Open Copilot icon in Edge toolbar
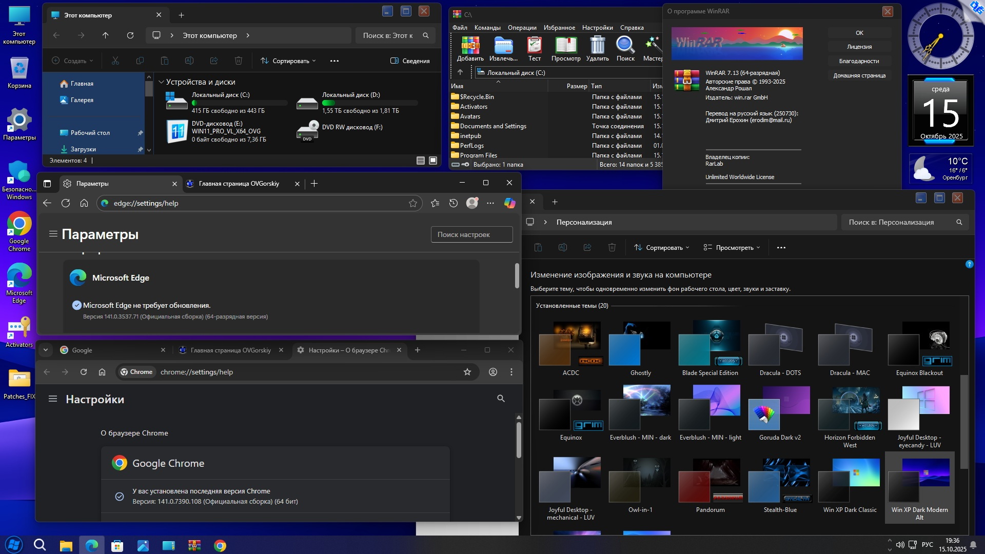Viewport: 985px width, 554px height. click(x=509, y=203)
